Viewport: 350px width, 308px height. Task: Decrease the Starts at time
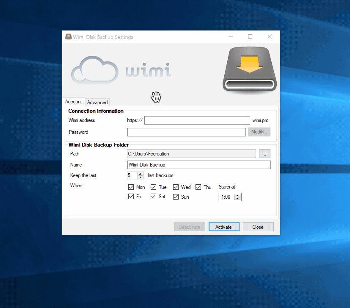tap(237, 199)
